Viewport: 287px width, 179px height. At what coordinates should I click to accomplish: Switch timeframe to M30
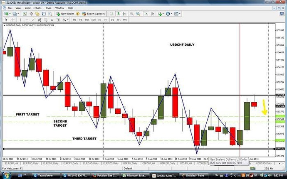click(94, 20)
